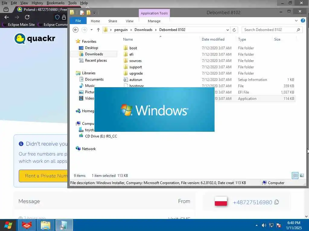Sort by Size column header
This screenshot has width=309, height=231.
(277, 39)
